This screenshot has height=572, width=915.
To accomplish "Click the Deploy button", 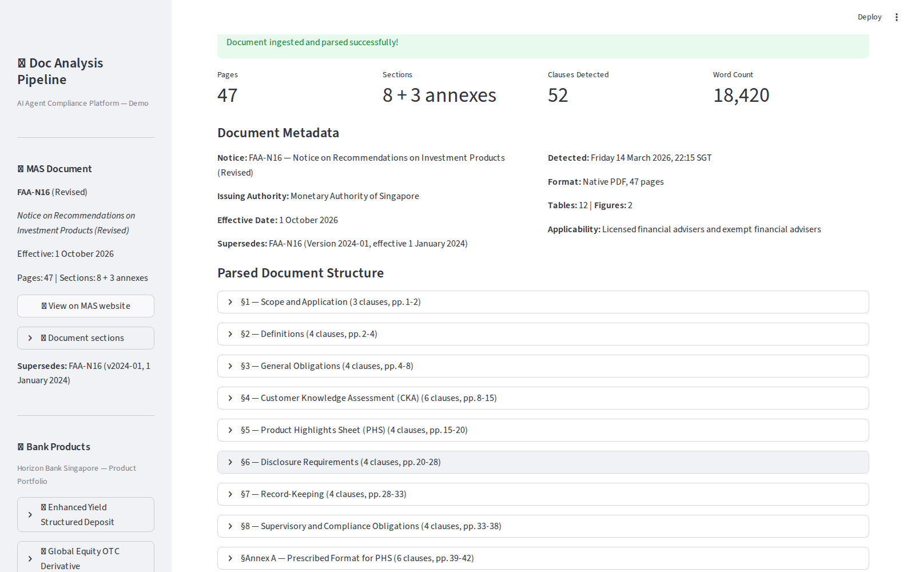I will (869, 17).
